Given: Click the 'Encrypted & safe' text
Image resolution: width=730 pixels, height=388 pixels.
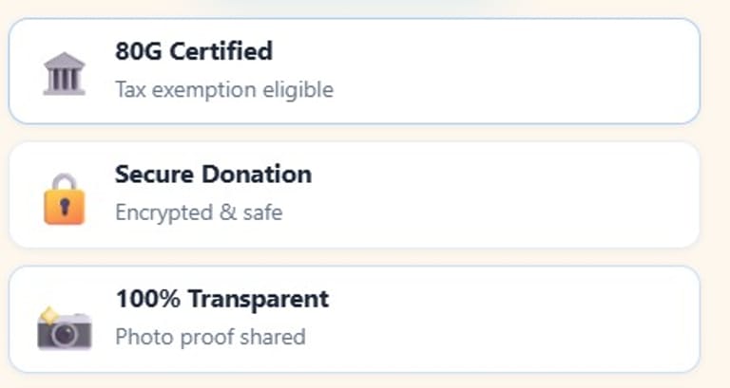Looking at the screenshot, I should coord(199,212).
